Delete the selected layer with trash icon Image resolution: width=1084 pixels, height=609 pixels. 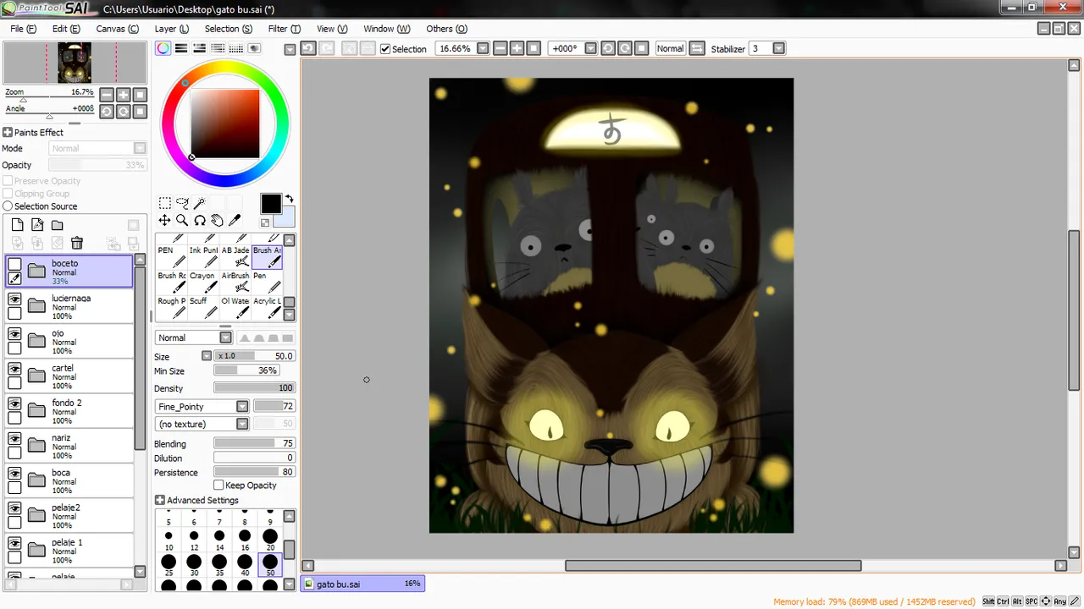click(x=77, y=243)
